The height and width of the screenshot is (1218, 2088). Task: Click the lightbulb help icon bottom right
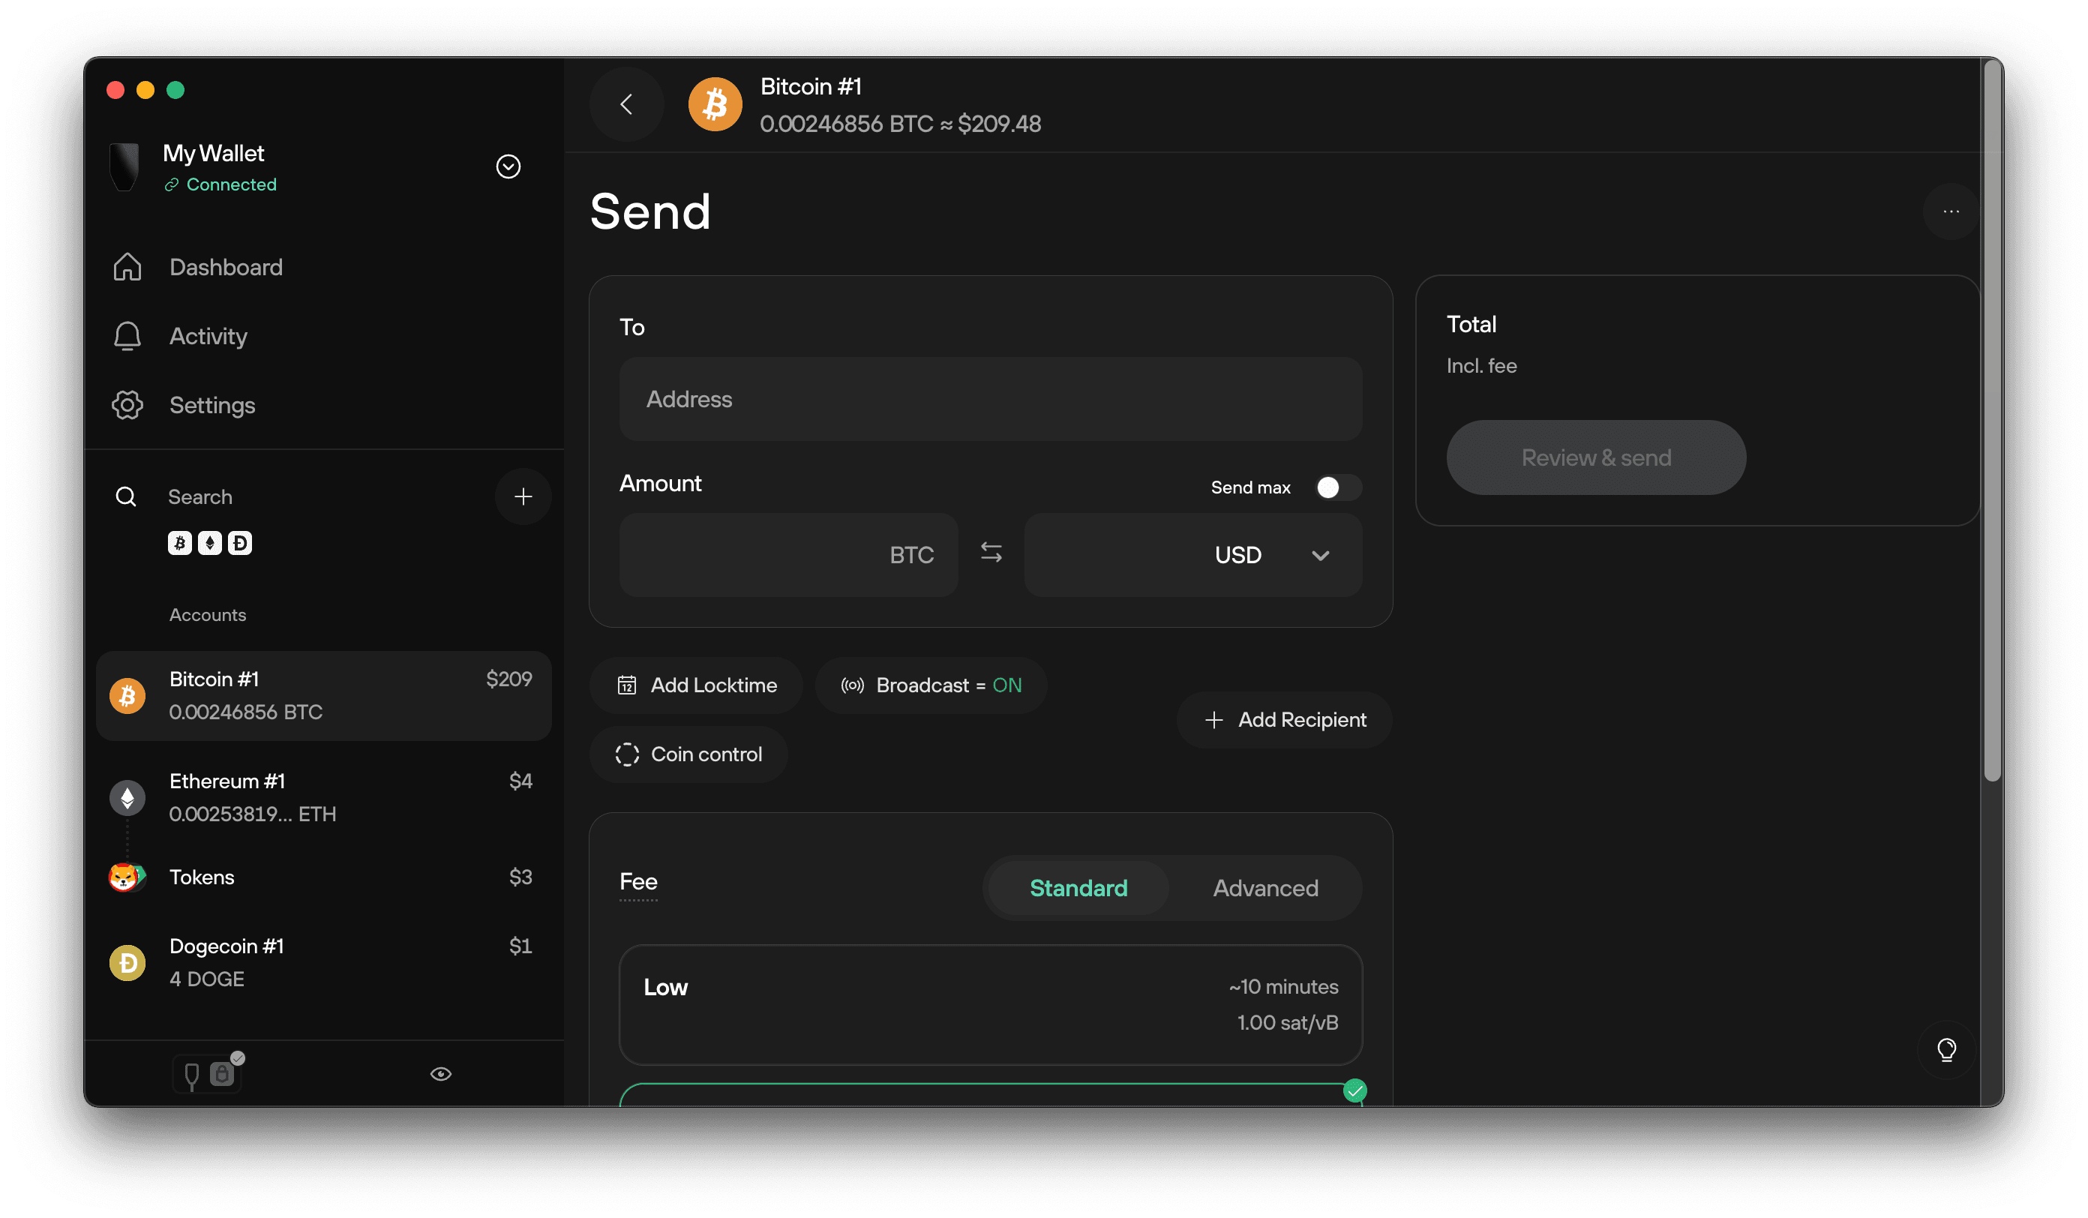pos(1947,1050)
